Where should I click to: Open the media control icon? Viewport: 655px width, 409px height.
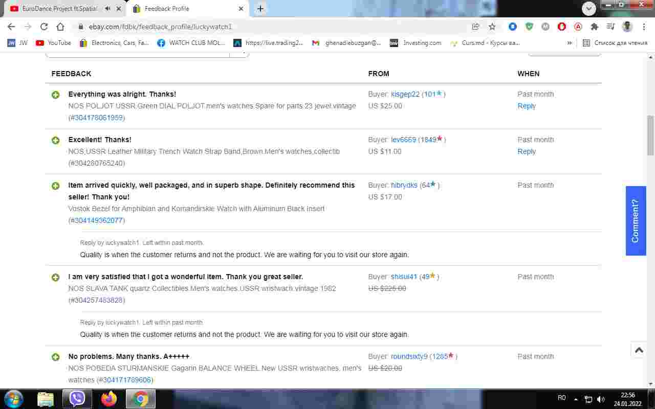[610, 27]
